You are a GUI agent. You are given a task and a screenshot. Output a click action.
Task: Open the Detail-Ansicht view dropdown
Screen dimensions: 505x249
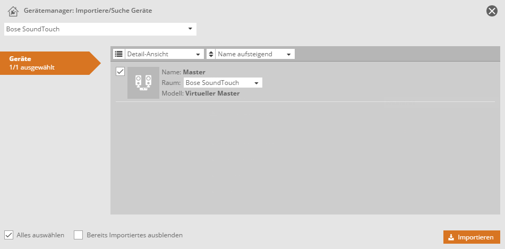tap(165, 54)
